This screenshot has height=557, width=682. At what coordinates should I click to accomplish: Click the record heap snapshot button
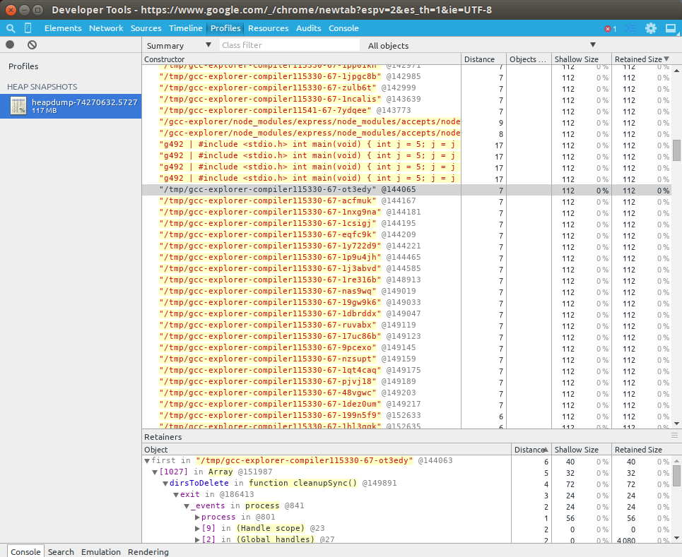click(x=10, y=44)
